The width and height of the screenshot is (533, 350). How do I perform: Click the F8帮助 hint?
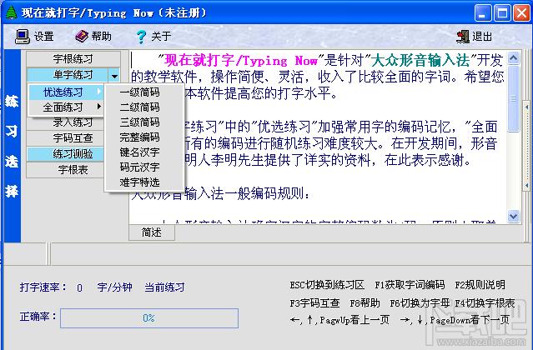pyautogui.click(x=365, y=302)
